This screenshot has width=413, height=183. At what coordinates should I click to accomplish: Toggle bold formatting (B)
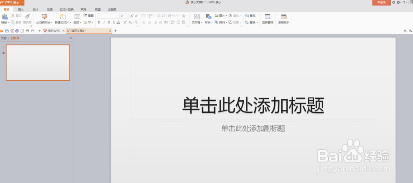click(x=99, y=23)
